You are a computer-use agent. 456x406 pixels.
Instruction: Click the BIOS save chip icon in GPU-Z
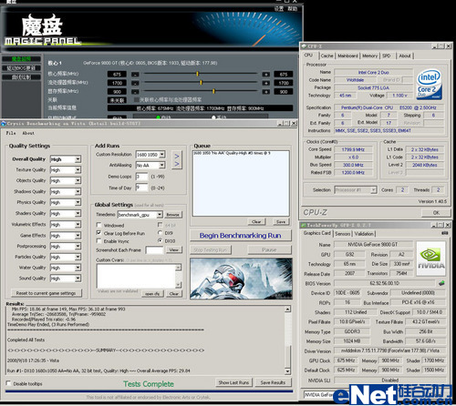coord(441,283)
